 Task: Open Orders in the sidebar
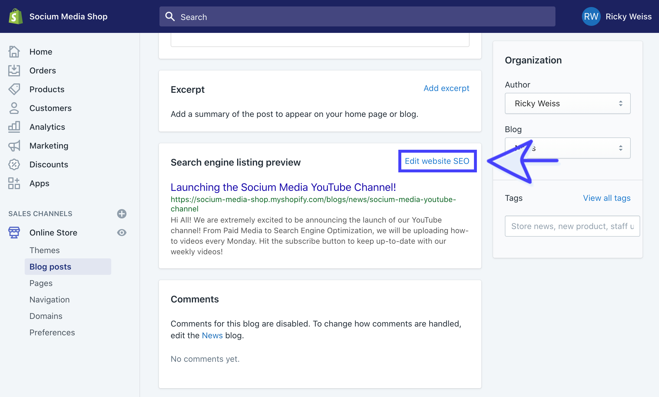[x=43, y=70]
